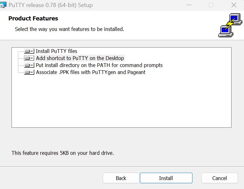Open dropdown arrow for PATH command prompts feature
This screenshot has height=189, width=244.
(32, 65)
